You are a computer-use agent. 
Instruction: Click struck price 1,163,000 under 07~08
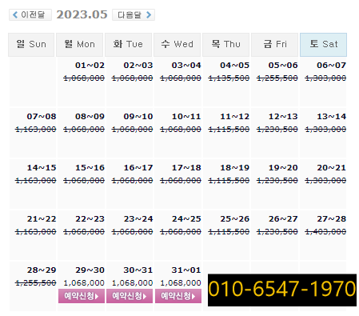click(x=36, y=130)
